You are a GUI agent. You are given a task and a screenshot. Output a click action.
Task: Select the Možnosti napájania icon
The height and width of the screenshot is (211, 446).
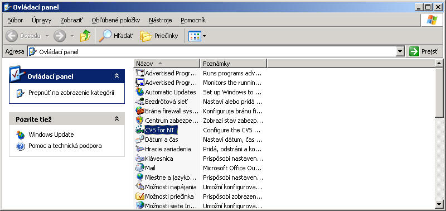[x=140, y=187]
